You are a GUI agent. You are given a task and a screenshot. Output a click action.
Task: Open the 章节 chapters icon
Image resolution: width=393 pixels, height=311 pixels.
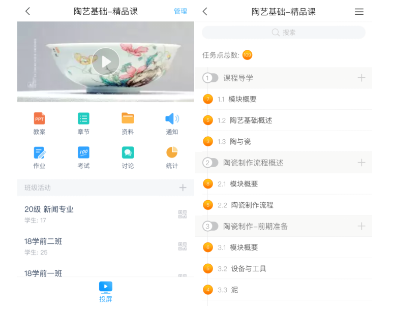tap(83, 118)
